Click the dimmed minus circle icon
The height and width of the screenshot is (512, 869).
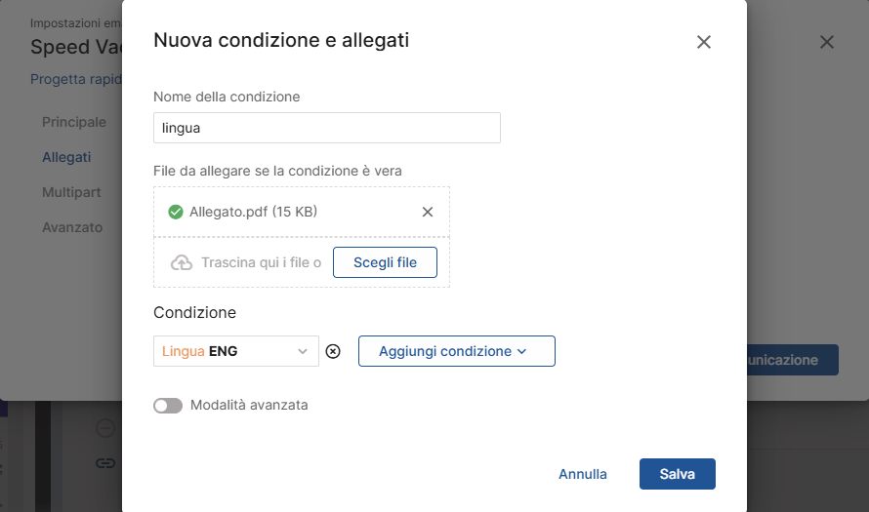[x=105, y=427]
